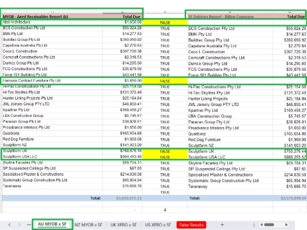Screen dimensions: 307x230
Task: Click the horizontal scrollbar thumb
Action: tap(269, 225)
